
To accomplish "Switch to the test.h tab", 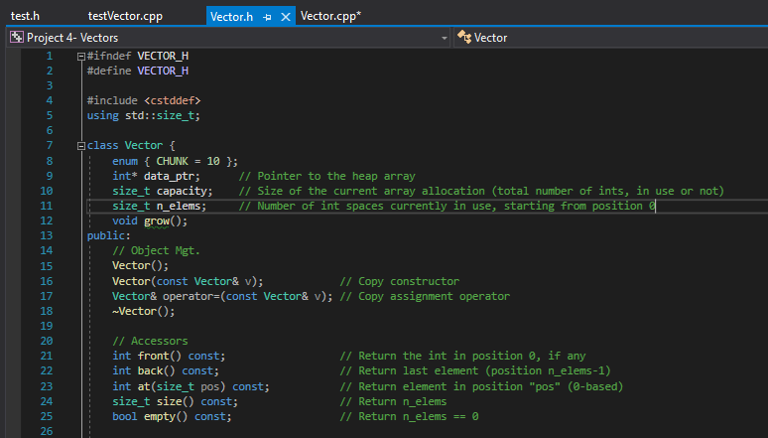I will (x=25, y=16).
